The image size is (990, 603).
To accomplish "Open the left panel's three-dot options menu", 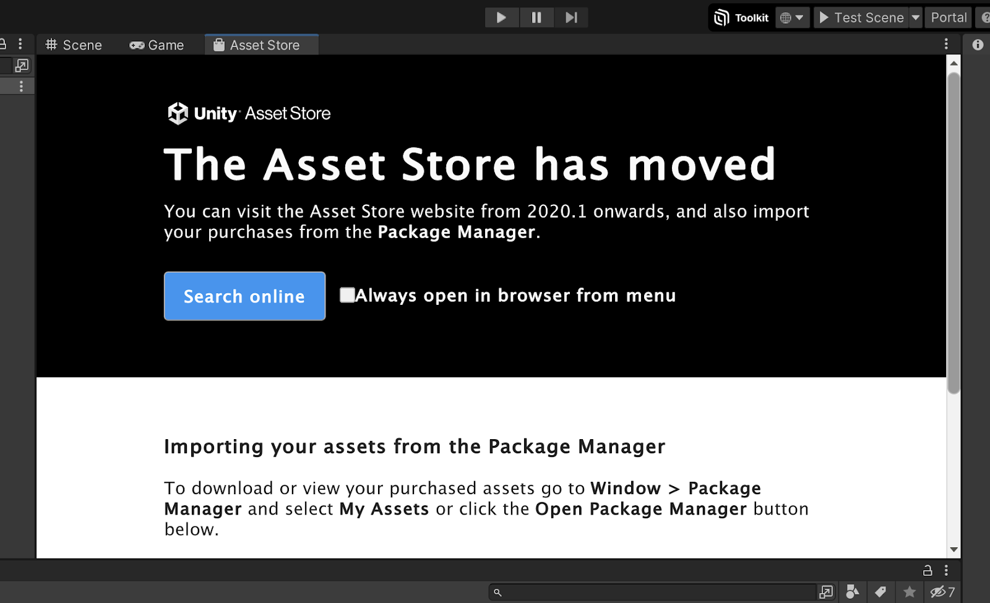I will tap(20, 44).
